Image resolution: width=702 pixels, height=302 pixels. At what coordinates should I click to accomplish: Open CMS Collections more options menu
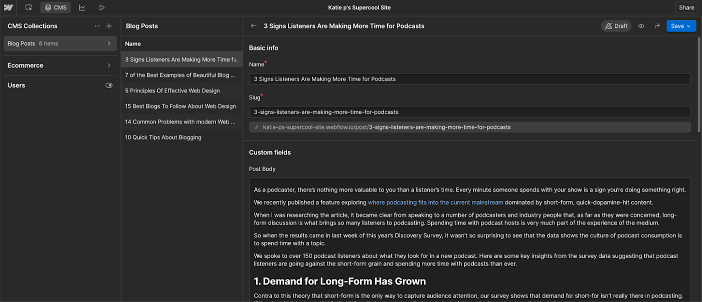pyautogui.click(x=97, y=26)
